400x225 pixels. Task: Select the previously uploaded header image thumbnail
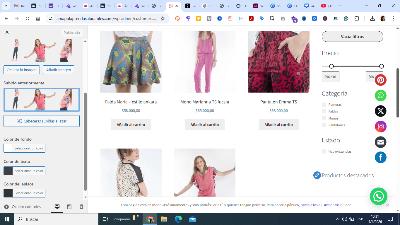pos(42,100)
